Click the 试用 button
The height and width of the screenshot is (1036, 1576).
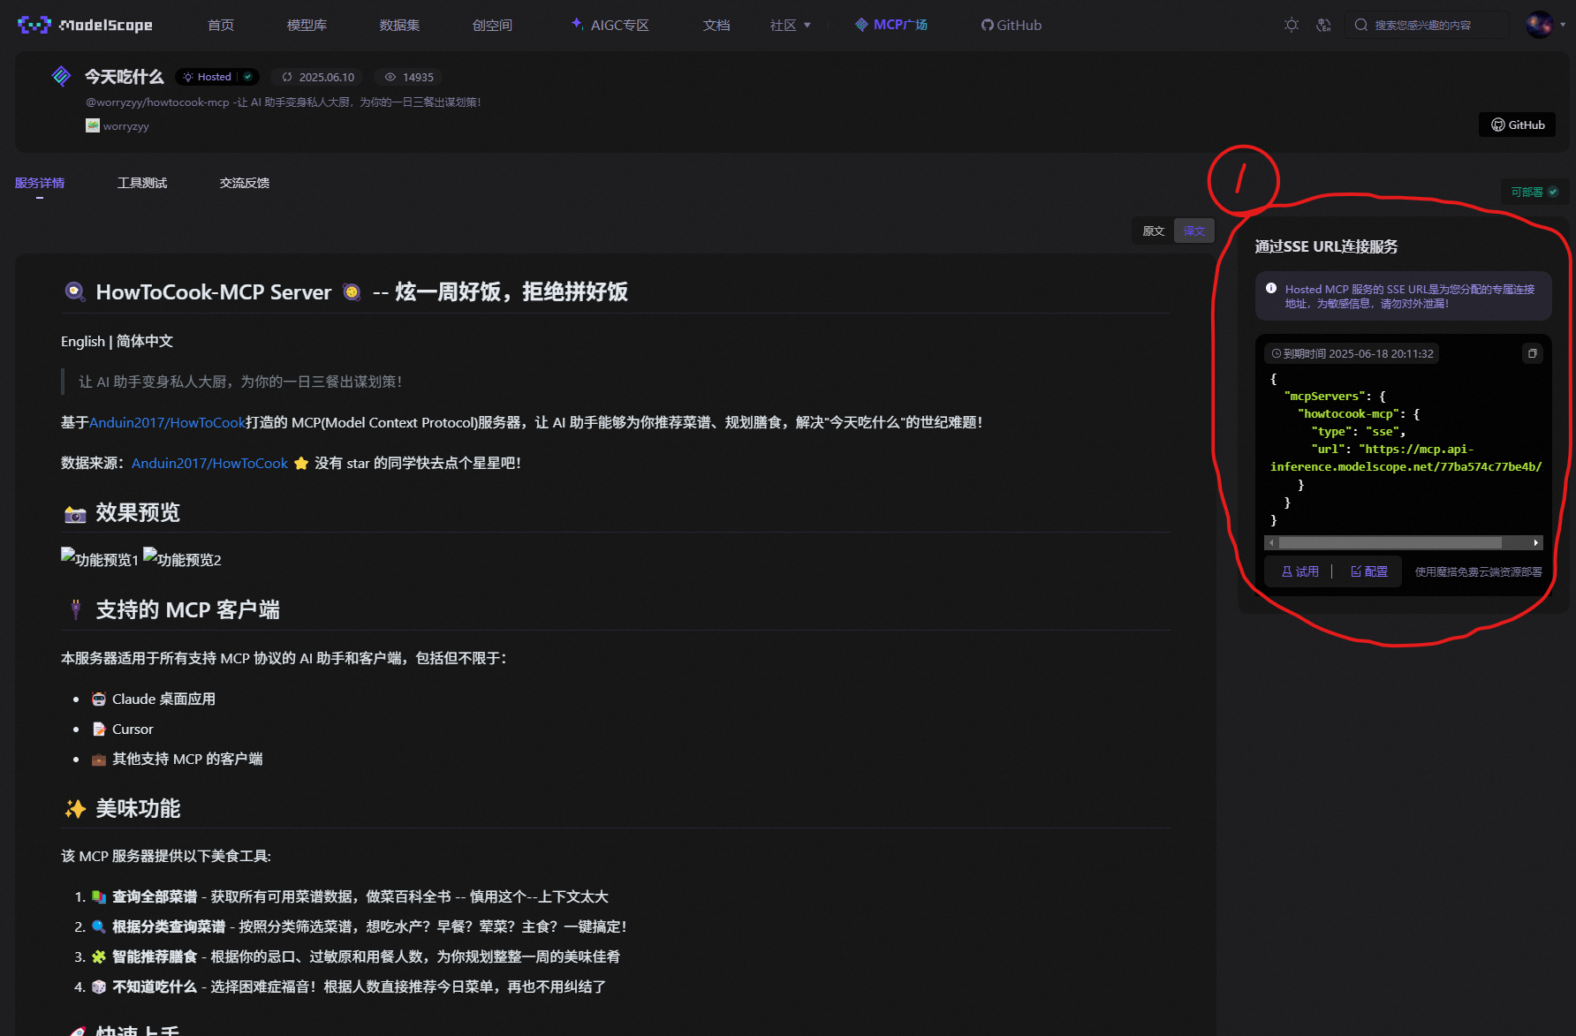[x=1299, y=571]
